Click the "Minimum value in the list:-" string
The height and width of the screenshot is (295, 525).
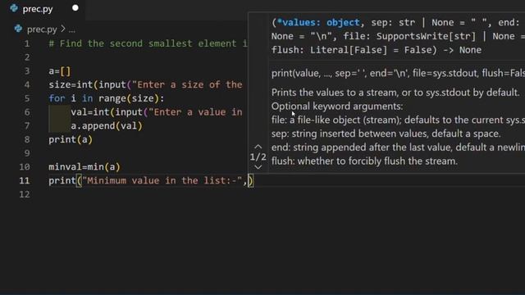click(162, 181)
